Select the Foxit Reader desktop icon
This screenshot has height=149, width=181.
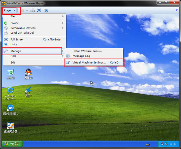(11, 128)
